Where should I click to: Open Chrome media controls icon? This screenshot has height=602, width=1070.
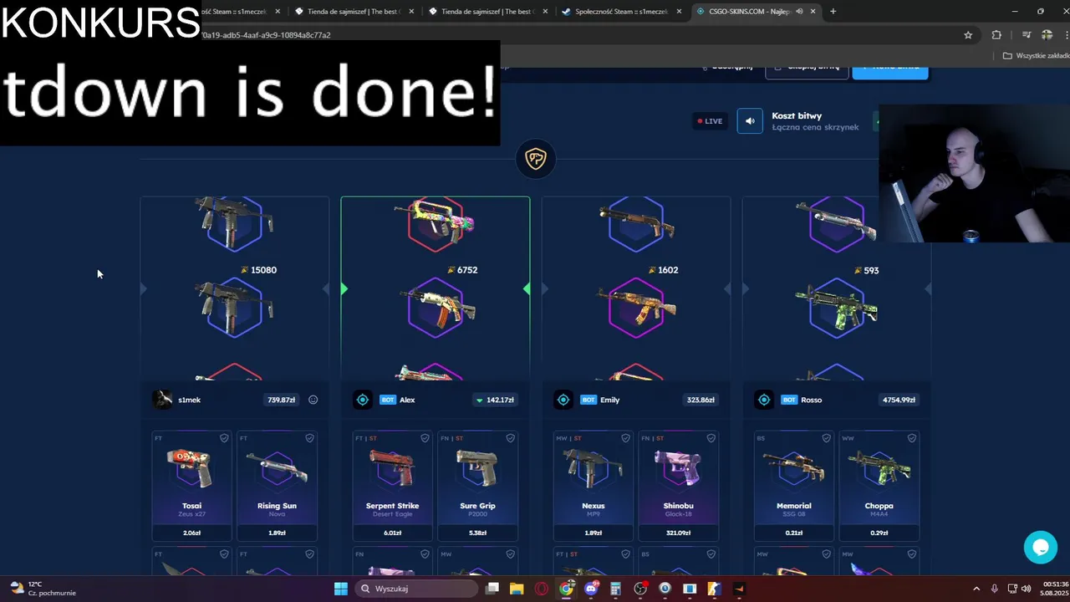(1027, 35)
